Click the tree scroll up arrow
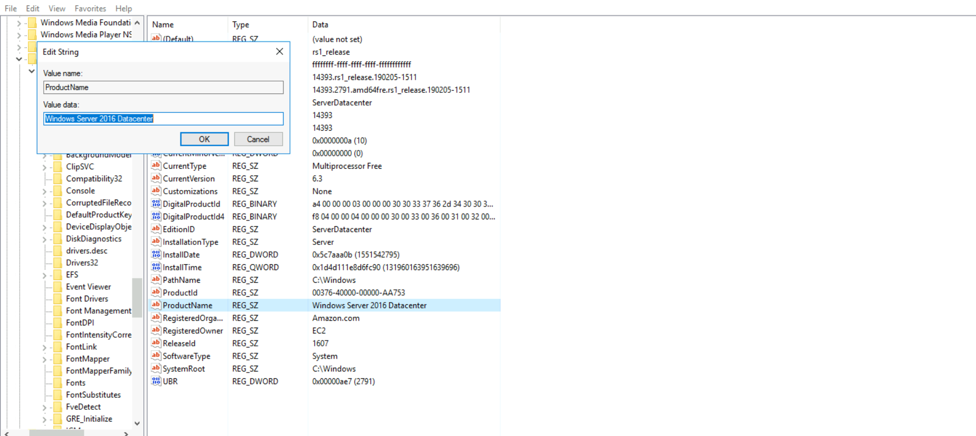The height and width of the screenshot is (436, 976). click(x=137, y=22)
